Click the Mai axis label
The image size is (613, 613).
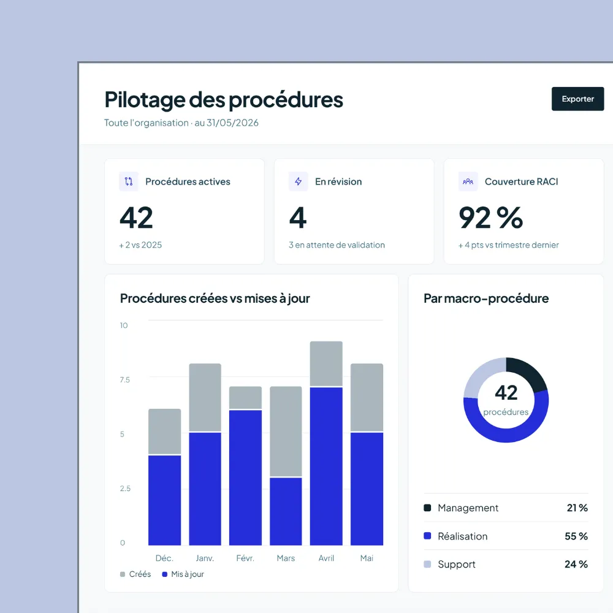click(367, 558)
